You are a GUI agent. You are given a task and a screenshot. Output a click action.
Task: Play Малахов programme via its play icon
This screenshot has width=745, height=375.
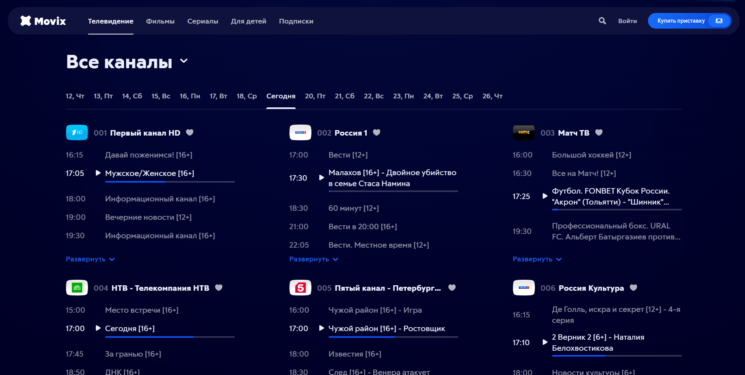(322, 178)
